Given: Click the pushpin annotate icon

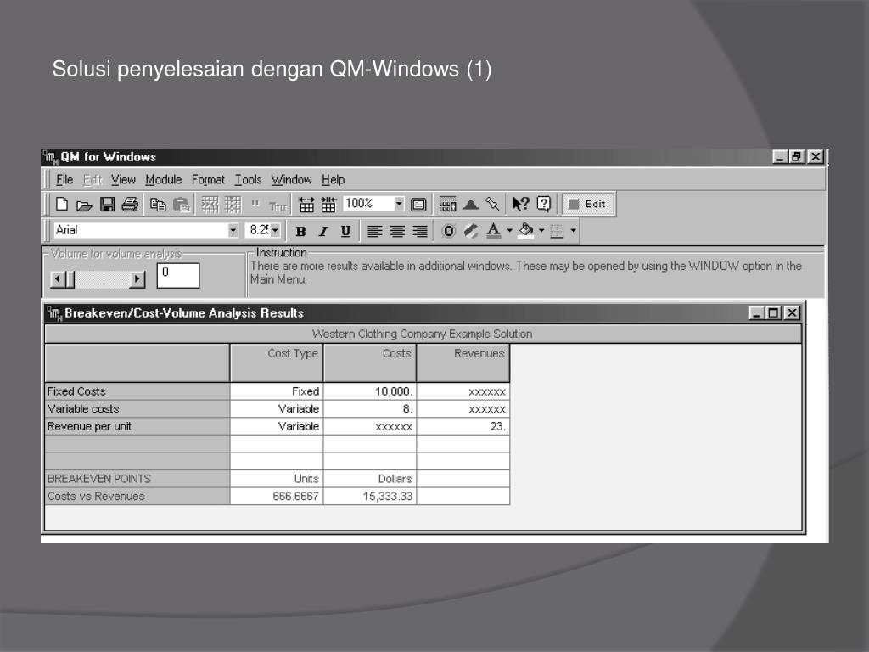Looking at the screenshot, I should click(x=492, y=205).
